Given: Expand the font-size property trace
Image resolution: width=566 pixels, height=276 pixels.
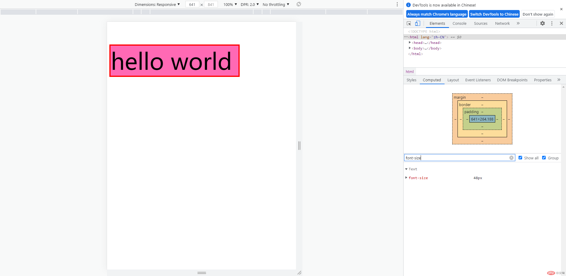Looking at the screenshot, I should 406,178.
